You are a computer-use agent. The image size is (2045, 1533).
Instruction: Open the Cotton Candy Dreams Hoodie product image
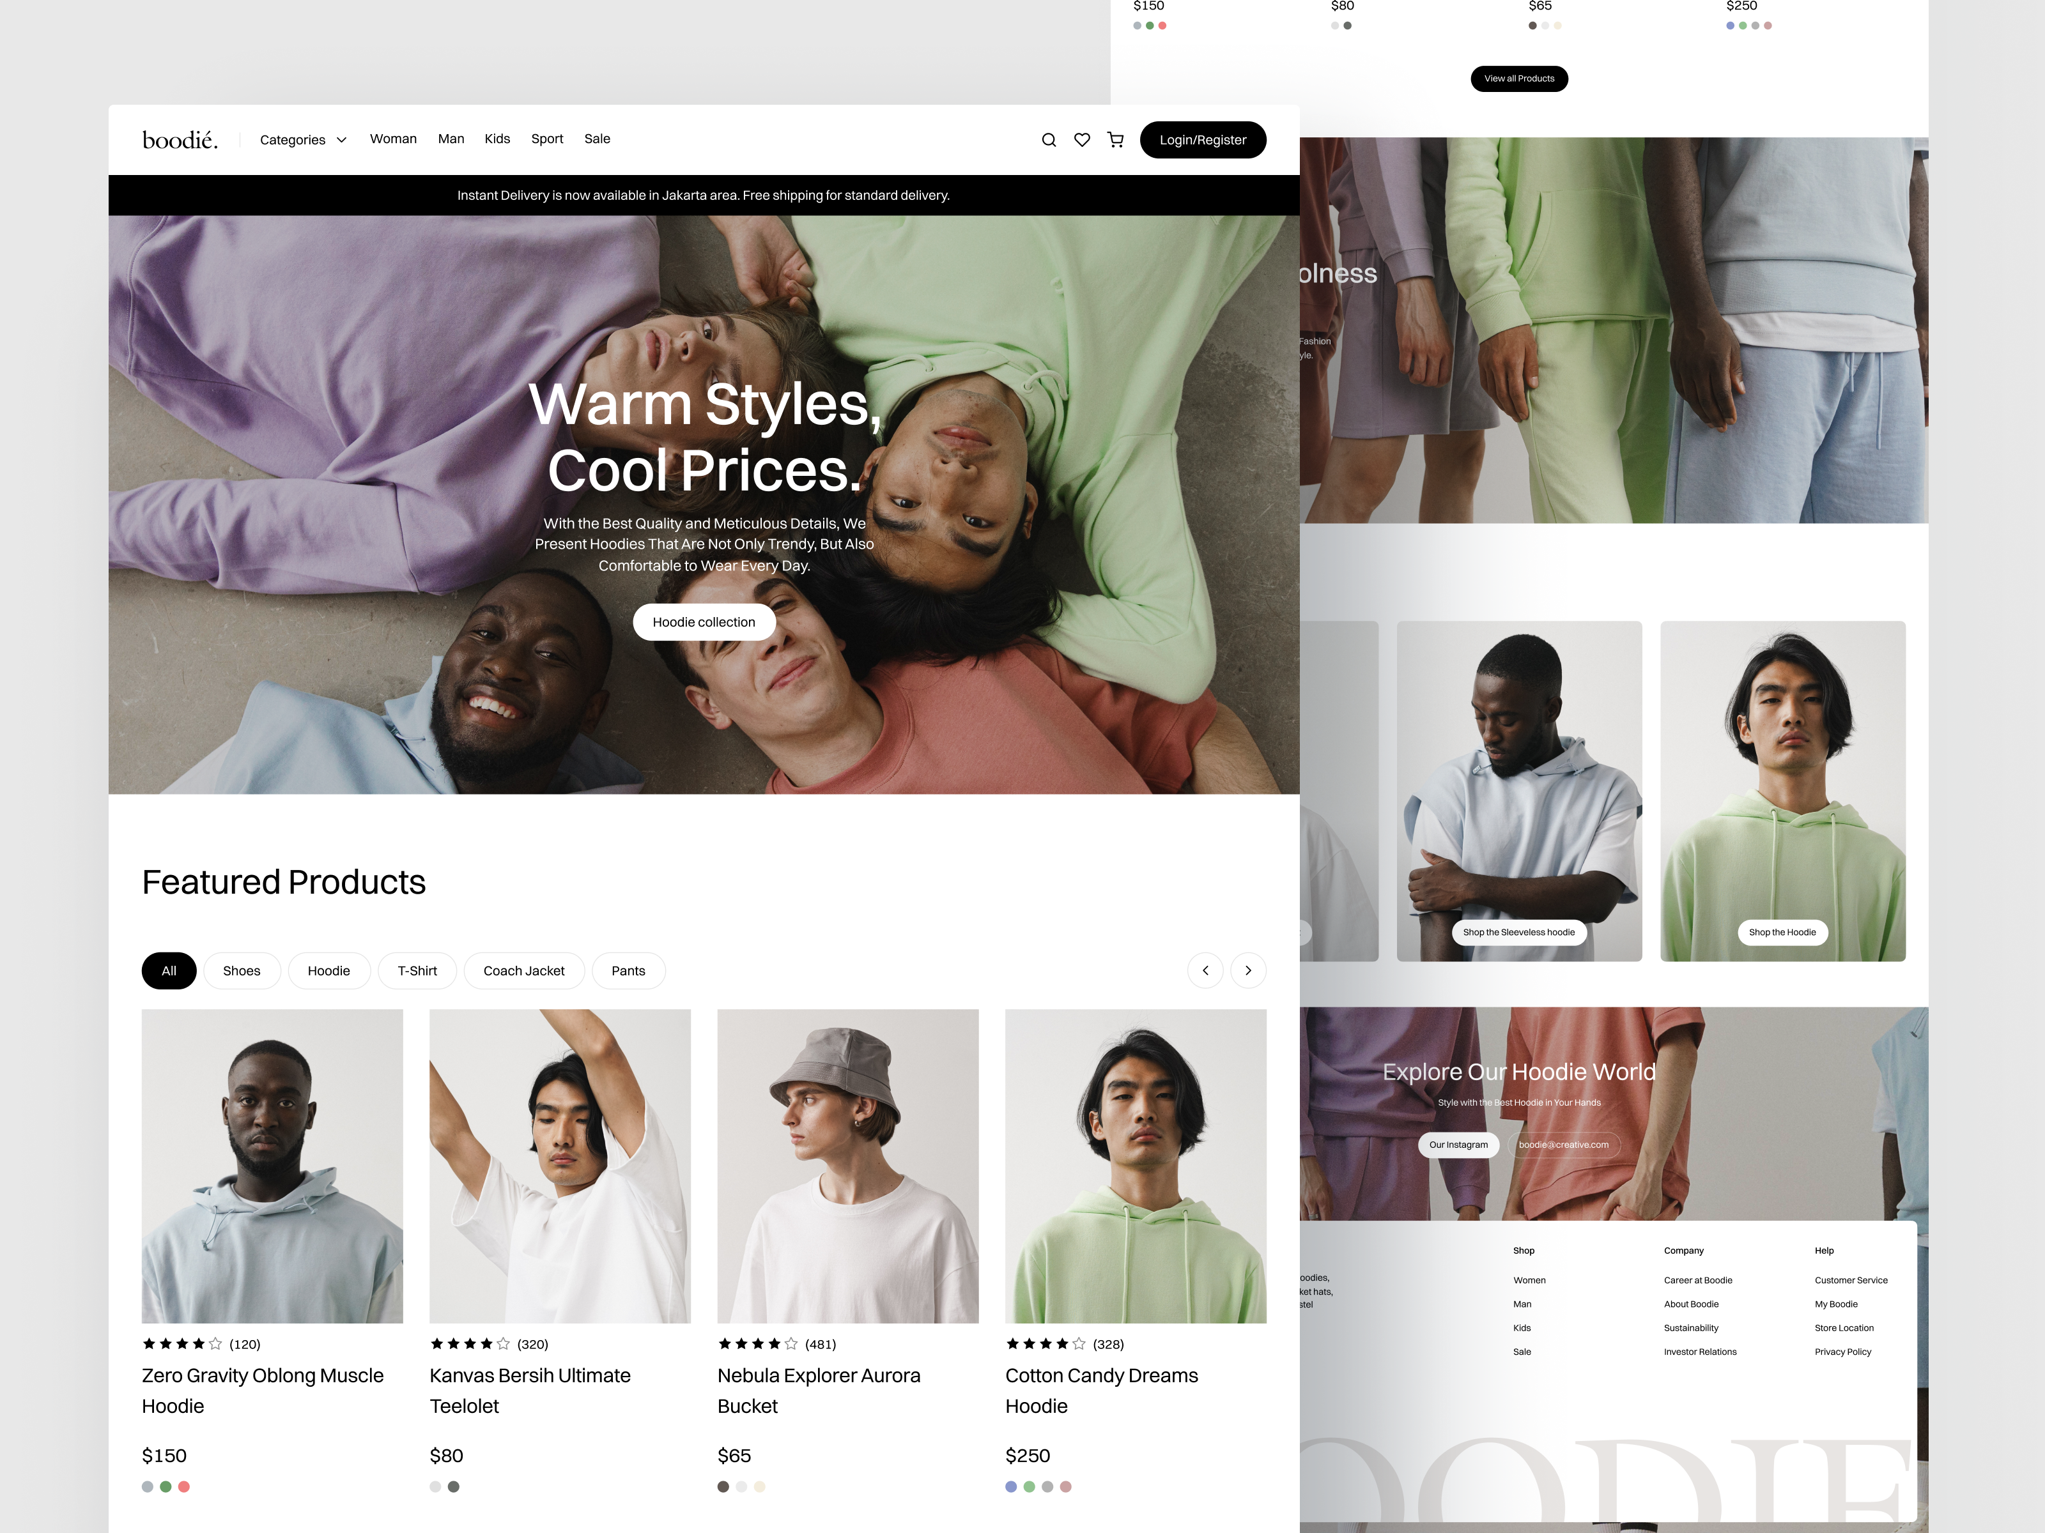coord(1135,1166)
